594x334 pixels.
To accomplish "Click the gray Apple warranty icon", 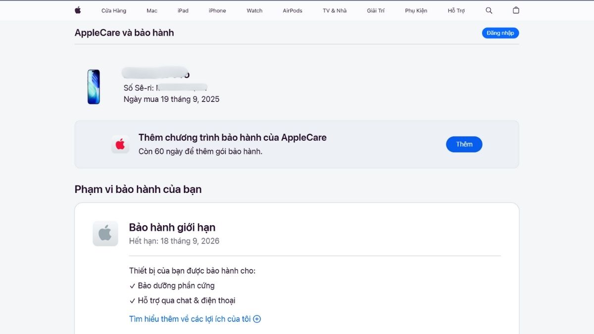I will pyautogui.click(x=105, y=234).
